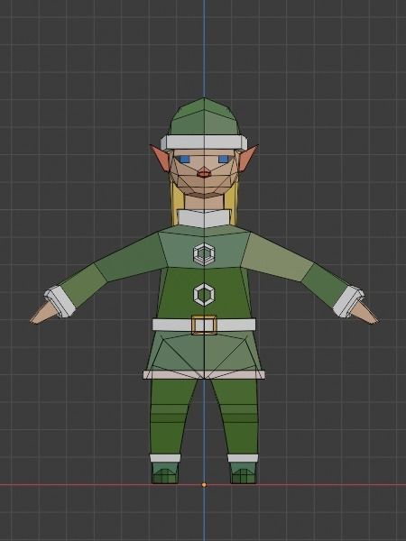This screenshot has height=541, width=406.
Task: Select the gold belt buckle
Action: (x=205, y=325)
